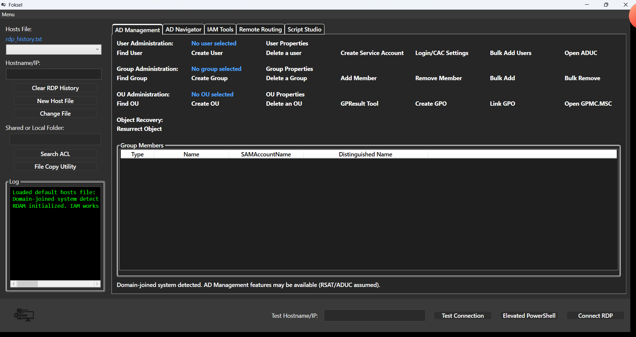
Task: Sort by SAMAccountName column header
Action: (266, 154)
